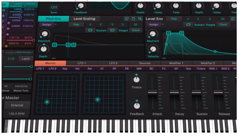Select the PB modulation source
Screen dimensions: 239x140
coord(127,69)
